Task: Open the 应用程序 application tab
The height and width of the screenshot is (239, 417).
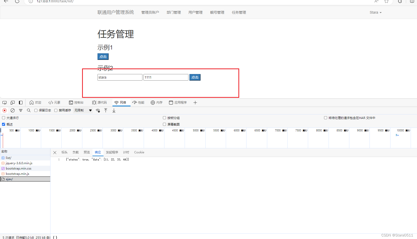Action: 178,103
